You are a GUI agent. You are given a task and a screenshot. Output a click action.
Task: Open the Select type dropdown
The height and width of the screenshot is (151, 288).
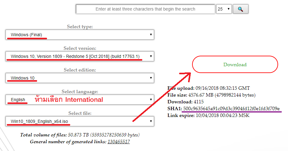coord(80,35)
